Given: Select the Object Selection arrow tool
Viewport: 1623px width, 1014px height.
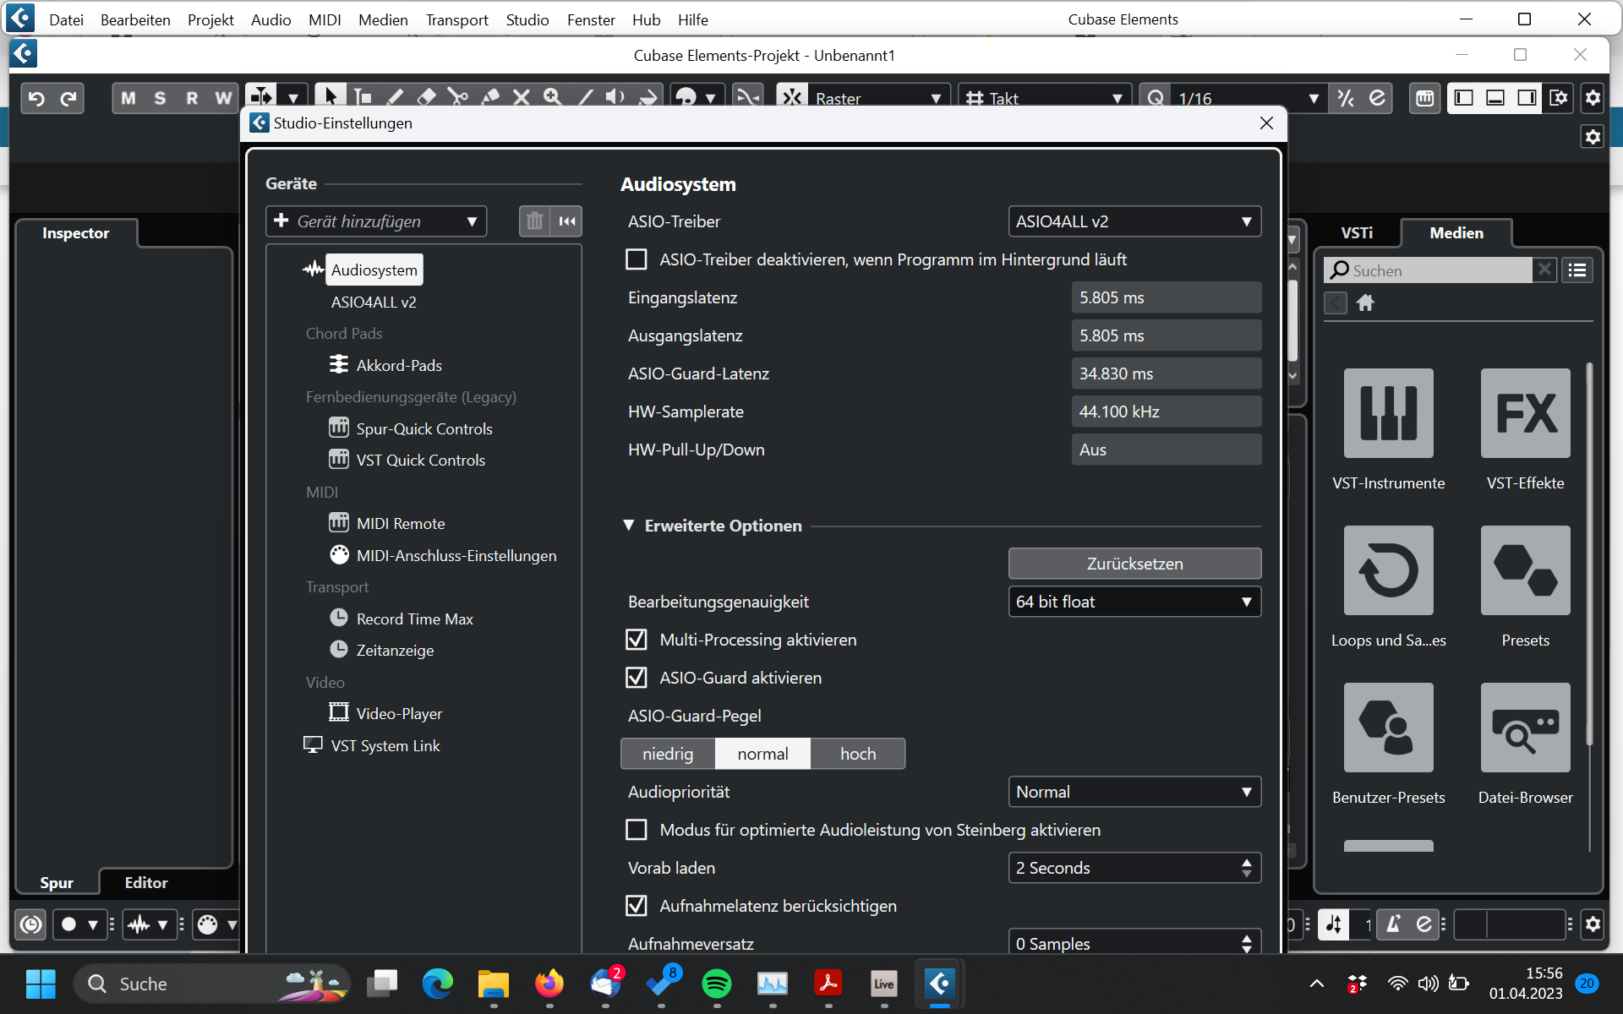Looking at the screenshot, I should [331, 98].
